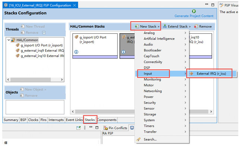239x147 pixels.
Task: Click the New Thread button
Action: (x=33, y=26)
